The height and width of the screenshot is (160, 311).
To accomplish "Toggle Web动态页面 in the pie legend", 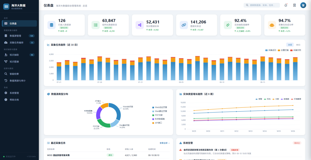I will click(159, 107).
